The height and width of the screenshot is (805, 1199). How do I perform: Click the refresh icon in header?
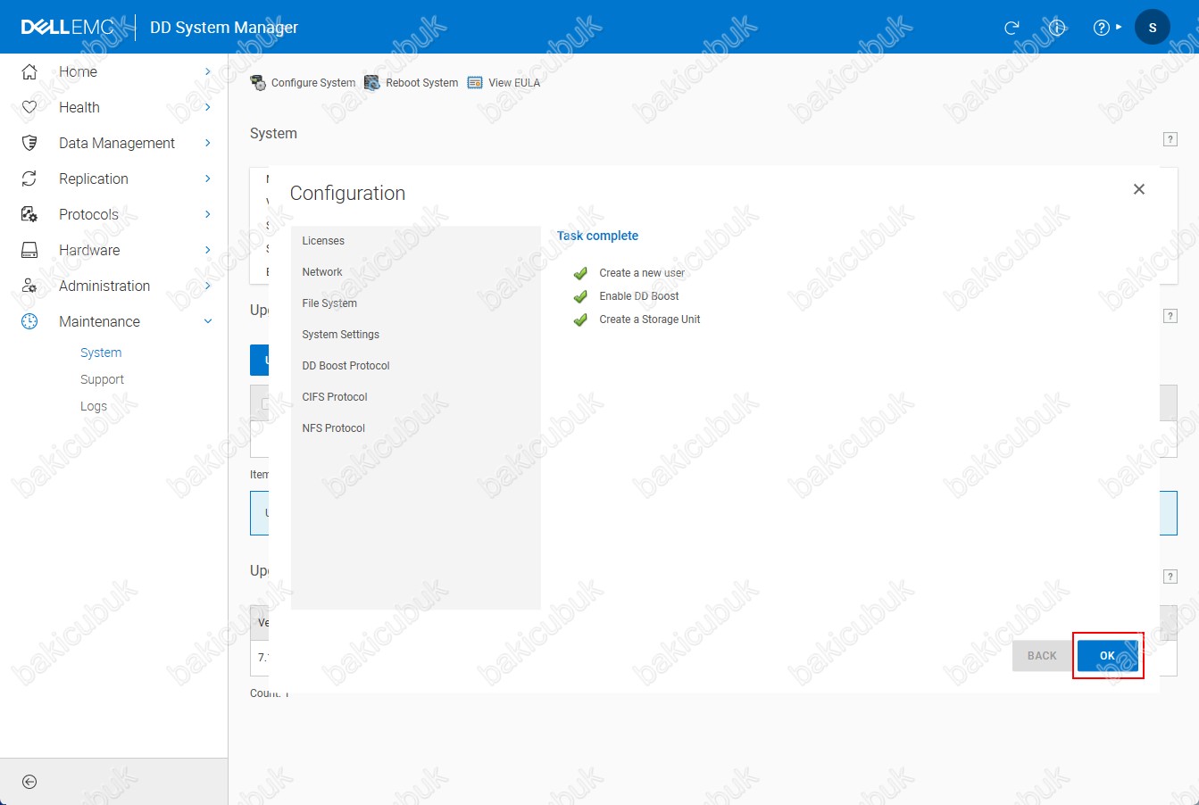click(1012, 28)
